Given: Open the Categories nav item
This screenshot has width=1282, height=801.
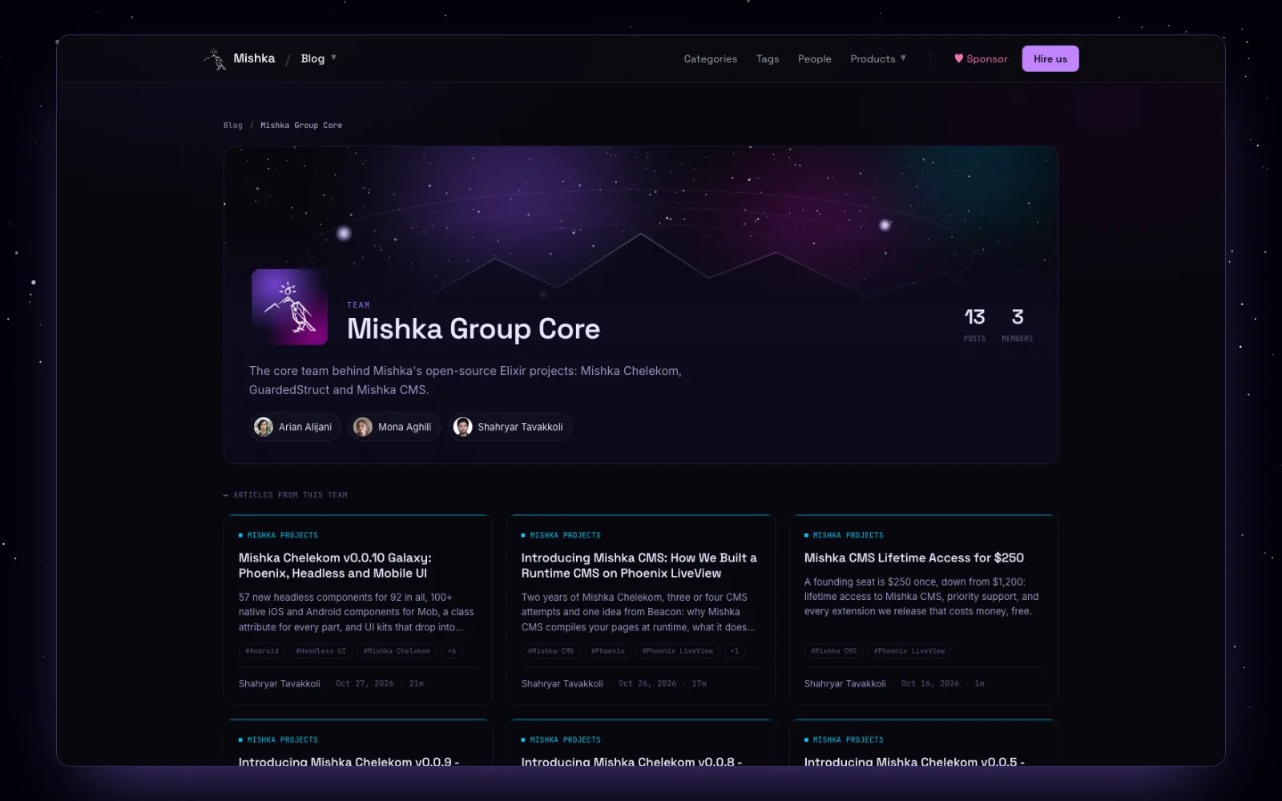Looking at the screenshot, I should [710, 58].
